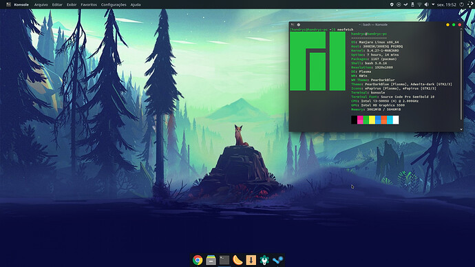
Task: Open the application menu icon beside Konsole
Action: [x=8, y=5]
